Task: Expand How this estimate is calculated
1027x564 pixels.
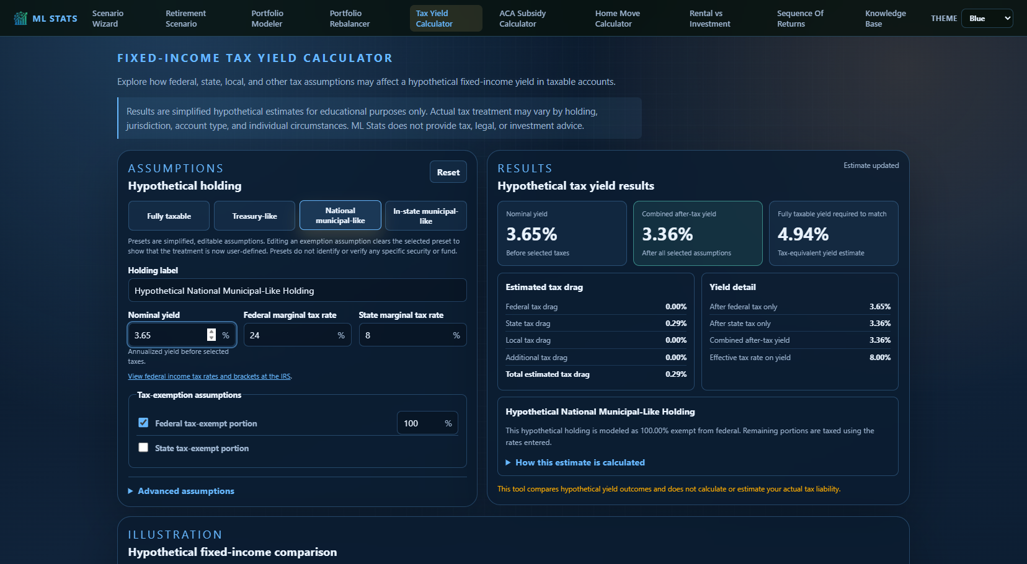Action: pyautogui.click(x=575, y=462)
